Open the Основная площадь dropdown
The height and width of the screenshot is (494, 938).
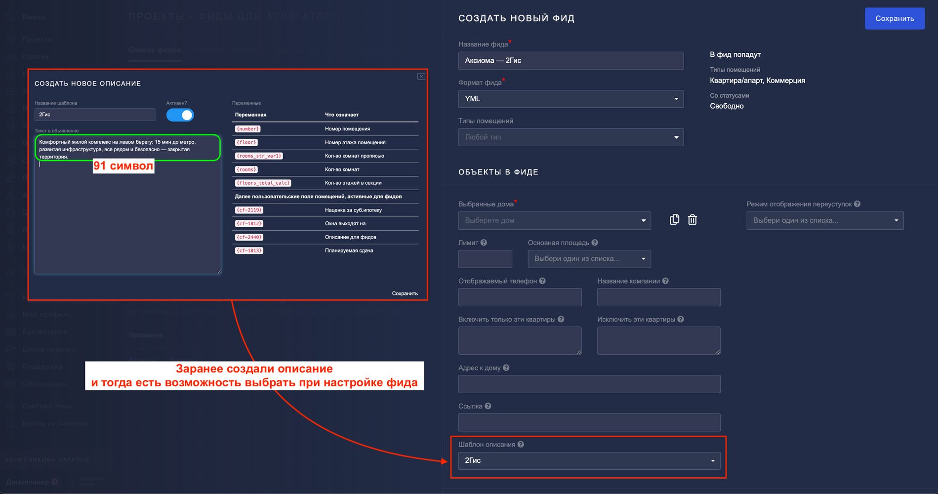(589, 259)
